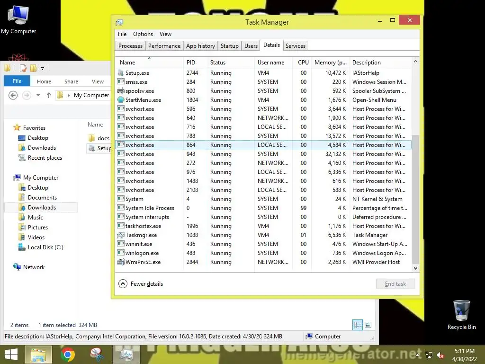Select the taskhostex.exe process row
485x364 pixels.
[263, 226]
